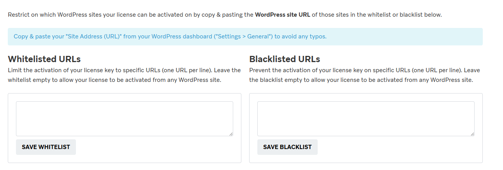
Task: Click empty space right of Save Whitelist button
Action: pyautogui.click(x=156, y=147)
